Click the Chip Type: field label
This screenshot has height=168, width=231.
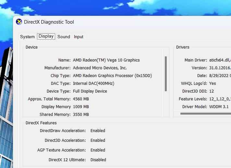[x=61, y=76]
